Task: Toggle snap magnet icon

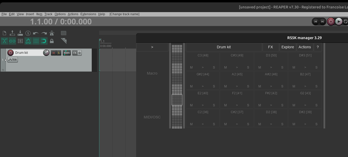Action: (x=44, y=41)
